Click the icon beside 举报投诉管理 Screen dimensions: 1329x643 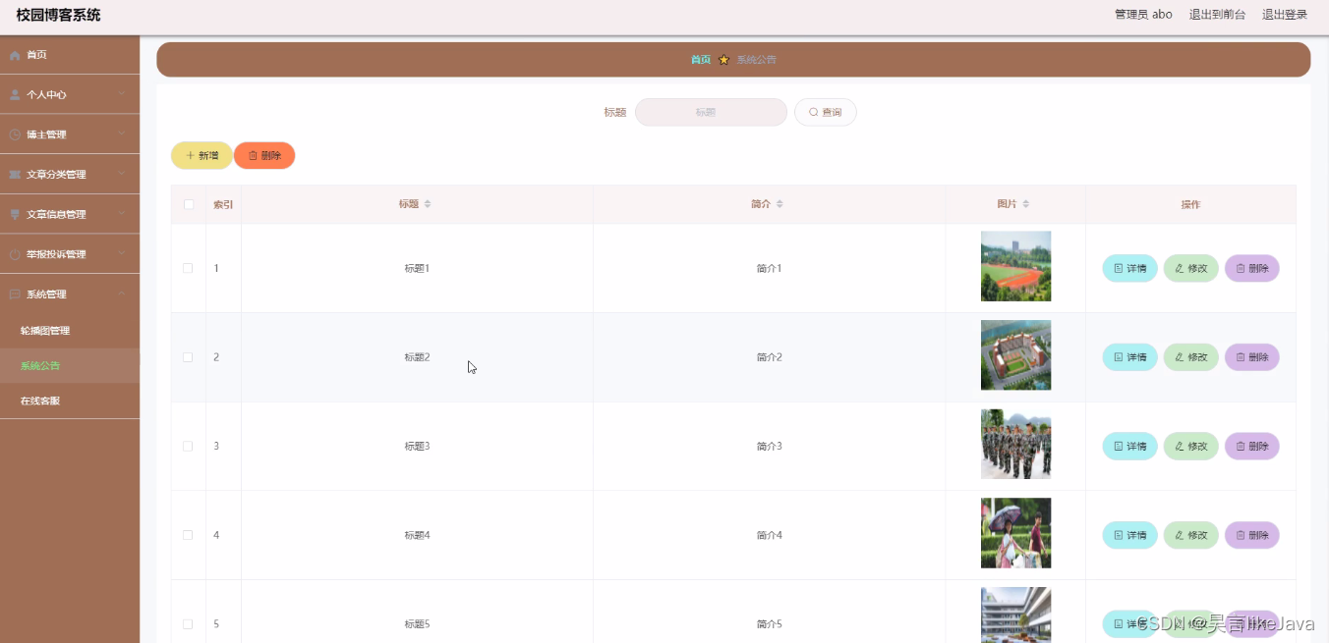pyautogui.click(x=15, y=254)
